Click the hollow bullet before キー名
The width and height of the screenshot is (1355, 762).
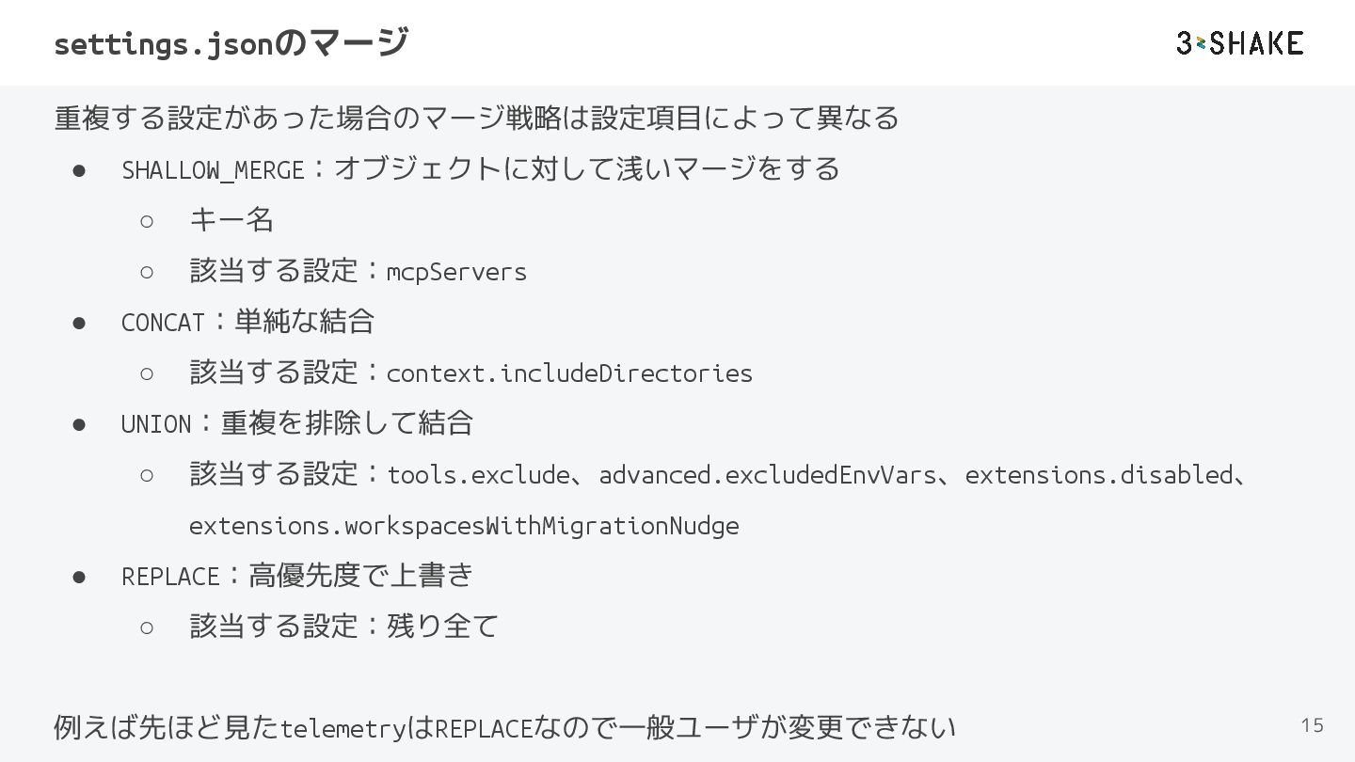pyautogui.click(x=147, y=221)
